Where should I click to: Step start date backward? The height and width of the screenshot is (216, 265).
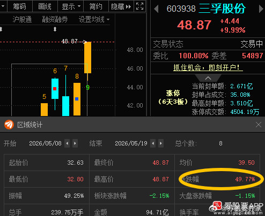[x=67, y=143]
